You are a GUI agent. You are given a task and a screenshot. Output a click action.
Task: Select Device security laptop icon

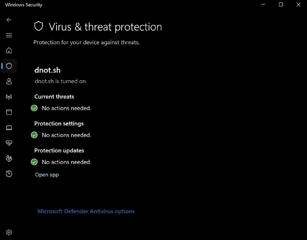pyautogui.click(x=9, y=127)
